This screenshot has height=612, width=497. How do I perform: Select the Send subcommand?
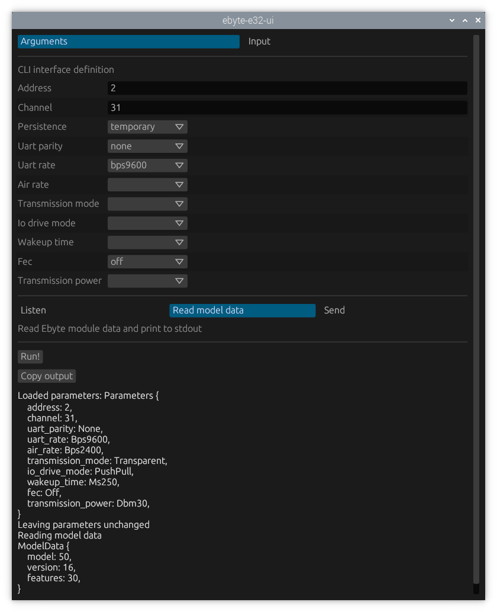pos(334,310)
